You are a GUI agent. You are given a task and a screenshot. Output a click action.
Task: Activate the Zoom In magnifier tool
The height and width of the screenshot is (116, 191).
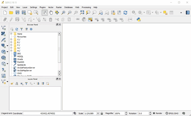click(63, 13)
